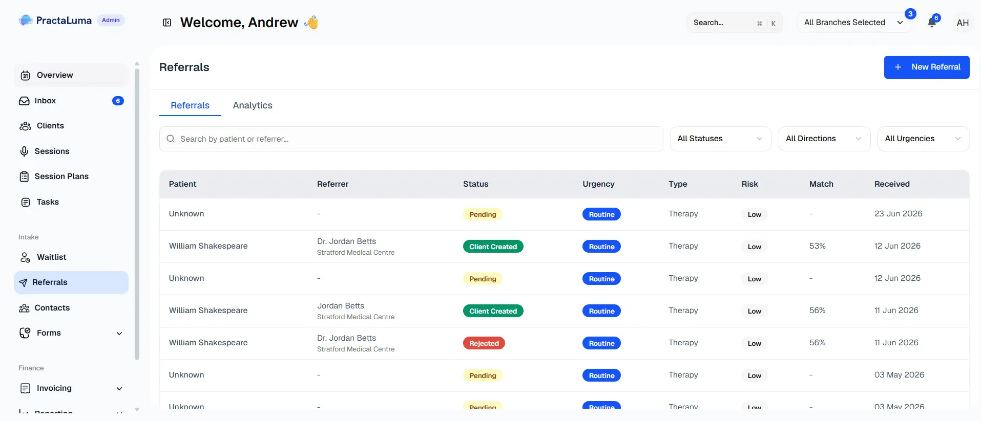This screenshot has width=981, height=421.
Task: Open the All Branches Selected dropdown
Action: tap(854, 23)
